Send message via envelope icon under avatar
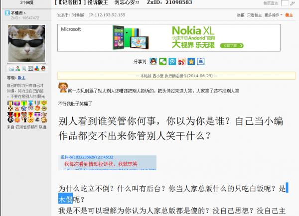 pos(11,69)
